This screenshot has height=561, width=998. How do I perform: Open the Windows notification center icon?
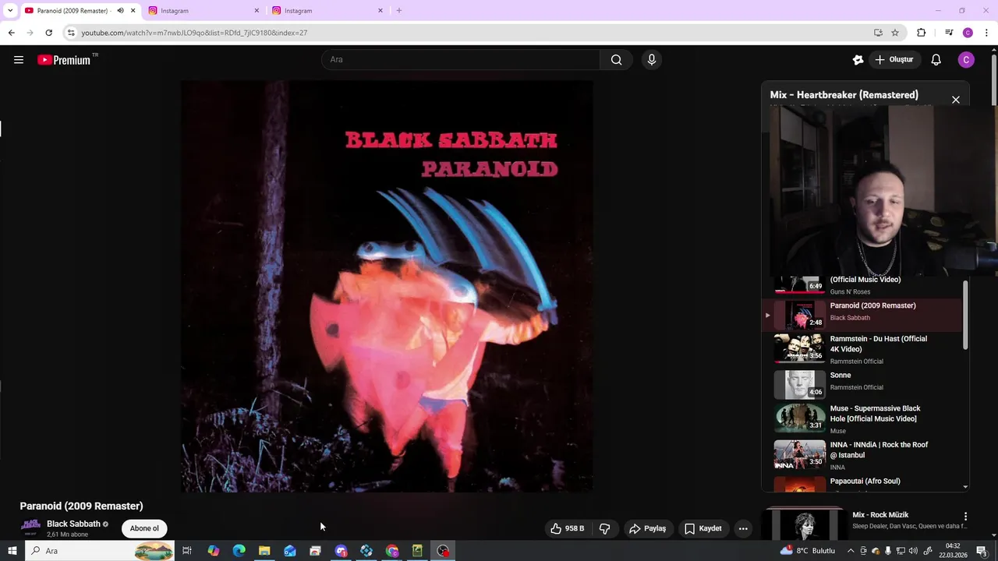(982, 551)
